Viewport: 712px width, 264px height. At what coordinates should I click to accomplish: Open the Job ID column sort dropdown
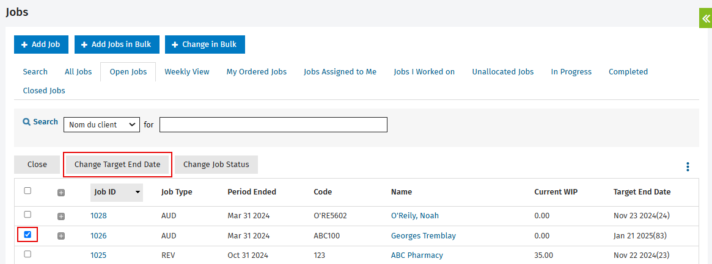[x=116, y=192]
